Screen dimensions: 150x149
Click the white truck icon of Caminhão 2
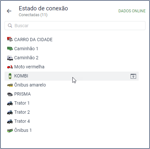pyautogui.click(x=10, y=58)
